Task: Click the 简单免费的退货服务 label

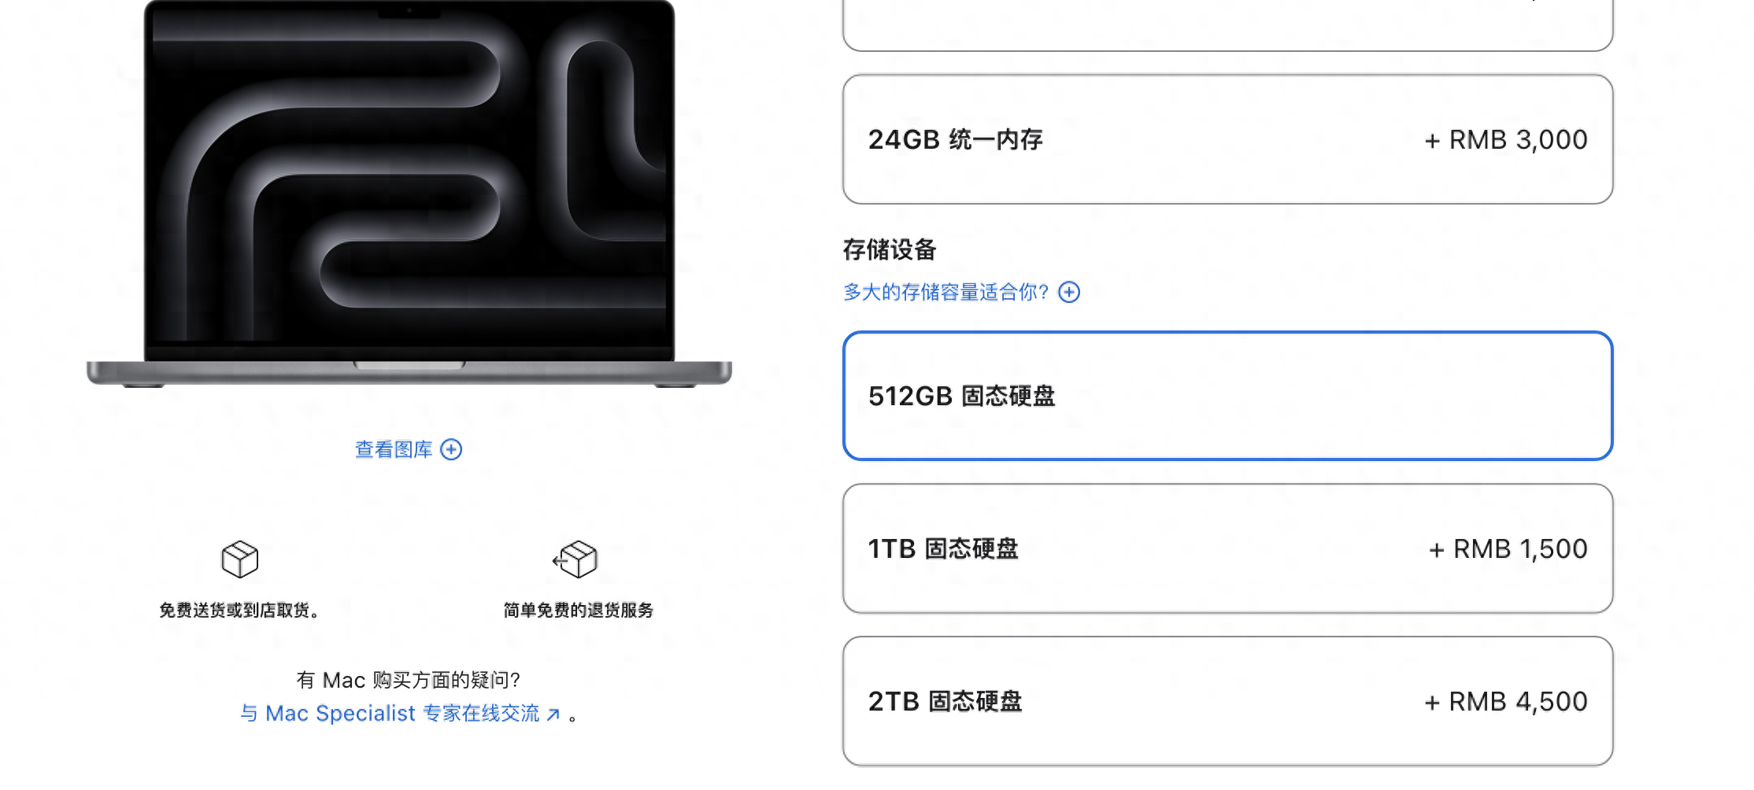Action: [x=579, y=610]
